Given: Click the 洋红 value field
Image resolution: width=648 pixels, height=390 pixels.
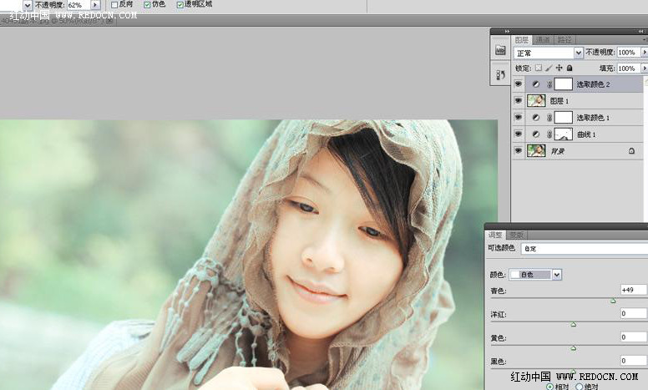Looking at the screenshot, I should pos(633,313).
